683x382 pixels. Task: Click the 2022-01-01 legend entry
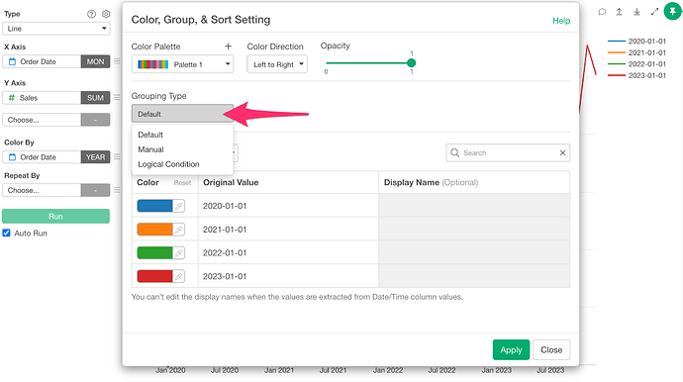[x=636, y=63]
